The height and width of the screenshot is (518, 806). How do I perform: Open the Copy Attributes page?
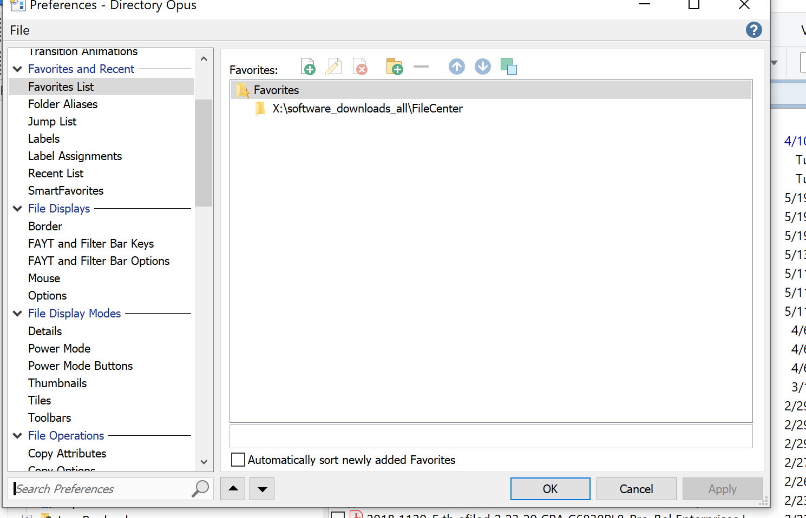point(67,453)
